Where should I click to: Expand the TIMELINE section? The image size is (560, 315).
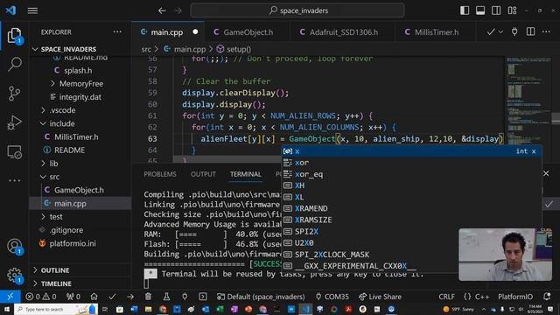(56, 283)
